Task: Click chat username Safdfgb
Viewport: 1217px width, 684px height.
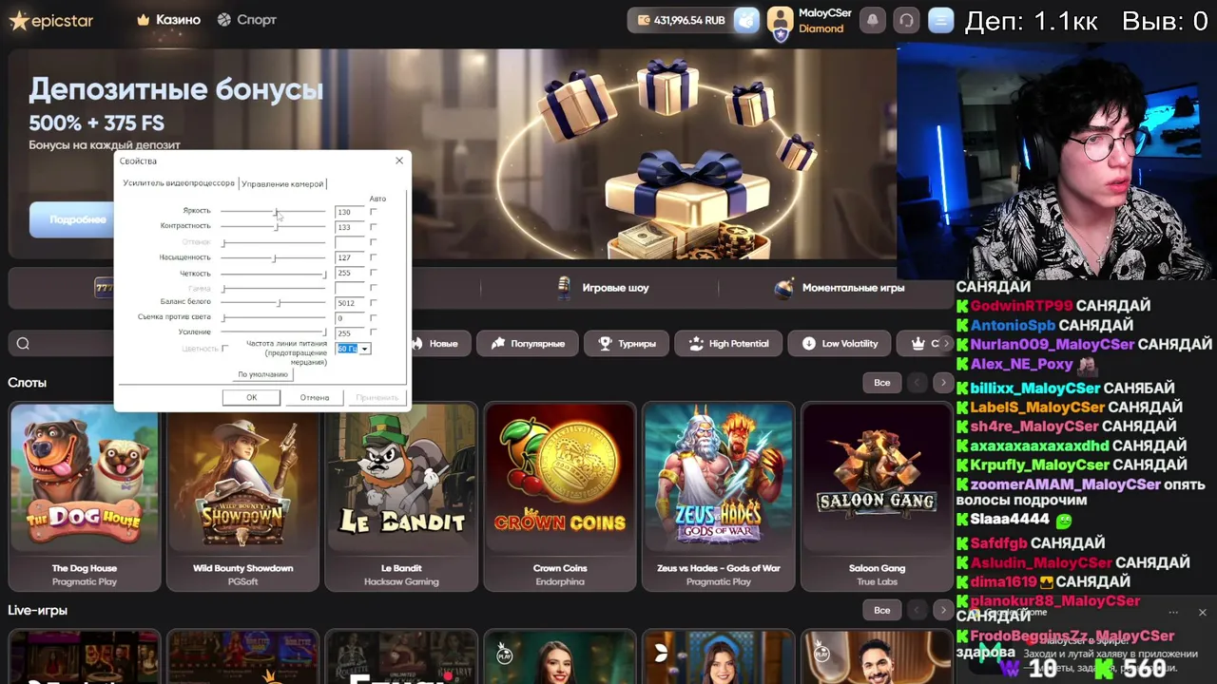Action: click(x=998, y=543)
